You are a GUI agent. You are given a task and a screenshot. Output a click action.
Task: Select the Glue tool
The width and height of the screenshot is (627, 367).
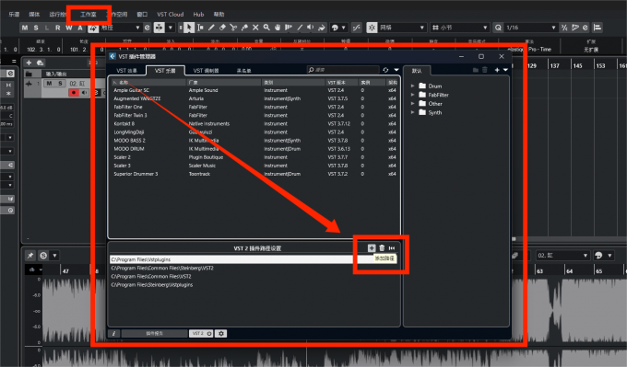click(244, 28)
